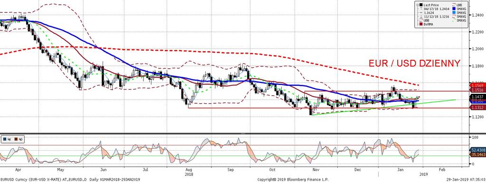
Task: Click the EUR / USD DZIENNY chart title
Action: pos(414,63)
